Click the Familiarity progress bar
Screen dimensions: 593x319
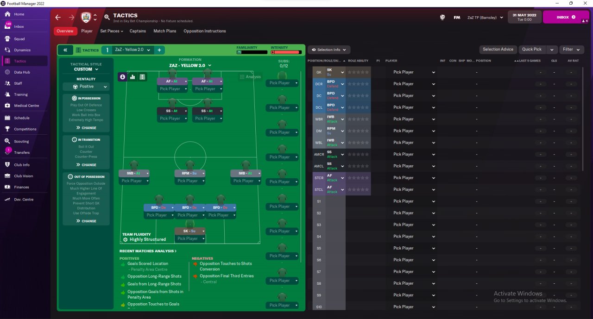pyautogui.click(x=252, y=52)
